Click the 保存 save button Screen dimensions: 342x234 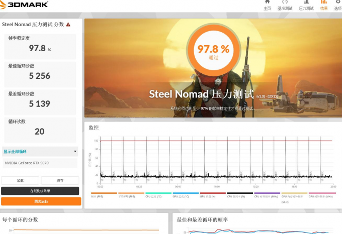pyautogui.click(x=60, y=180)
